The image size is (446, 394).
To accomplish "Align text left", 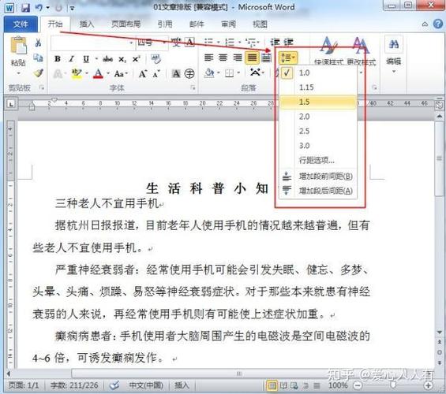I will pyautogui.click(x=208, y=58).
